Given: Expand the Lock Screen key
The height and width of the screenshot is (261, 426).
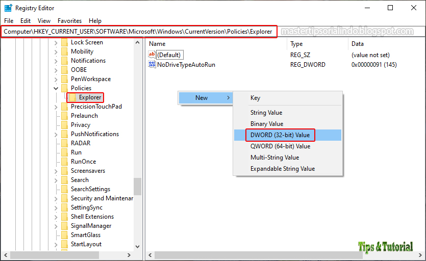Looking at the screenshot, I should [x=56, y=43].
